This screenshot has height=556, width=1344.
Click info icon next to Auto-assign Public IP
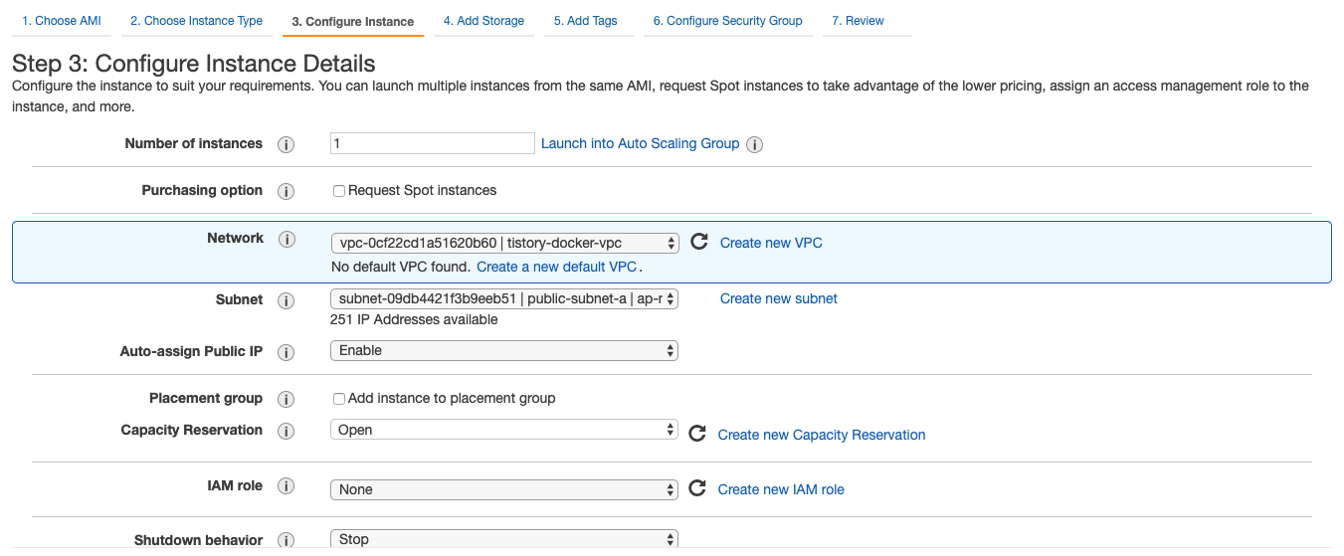pos(286,352)
